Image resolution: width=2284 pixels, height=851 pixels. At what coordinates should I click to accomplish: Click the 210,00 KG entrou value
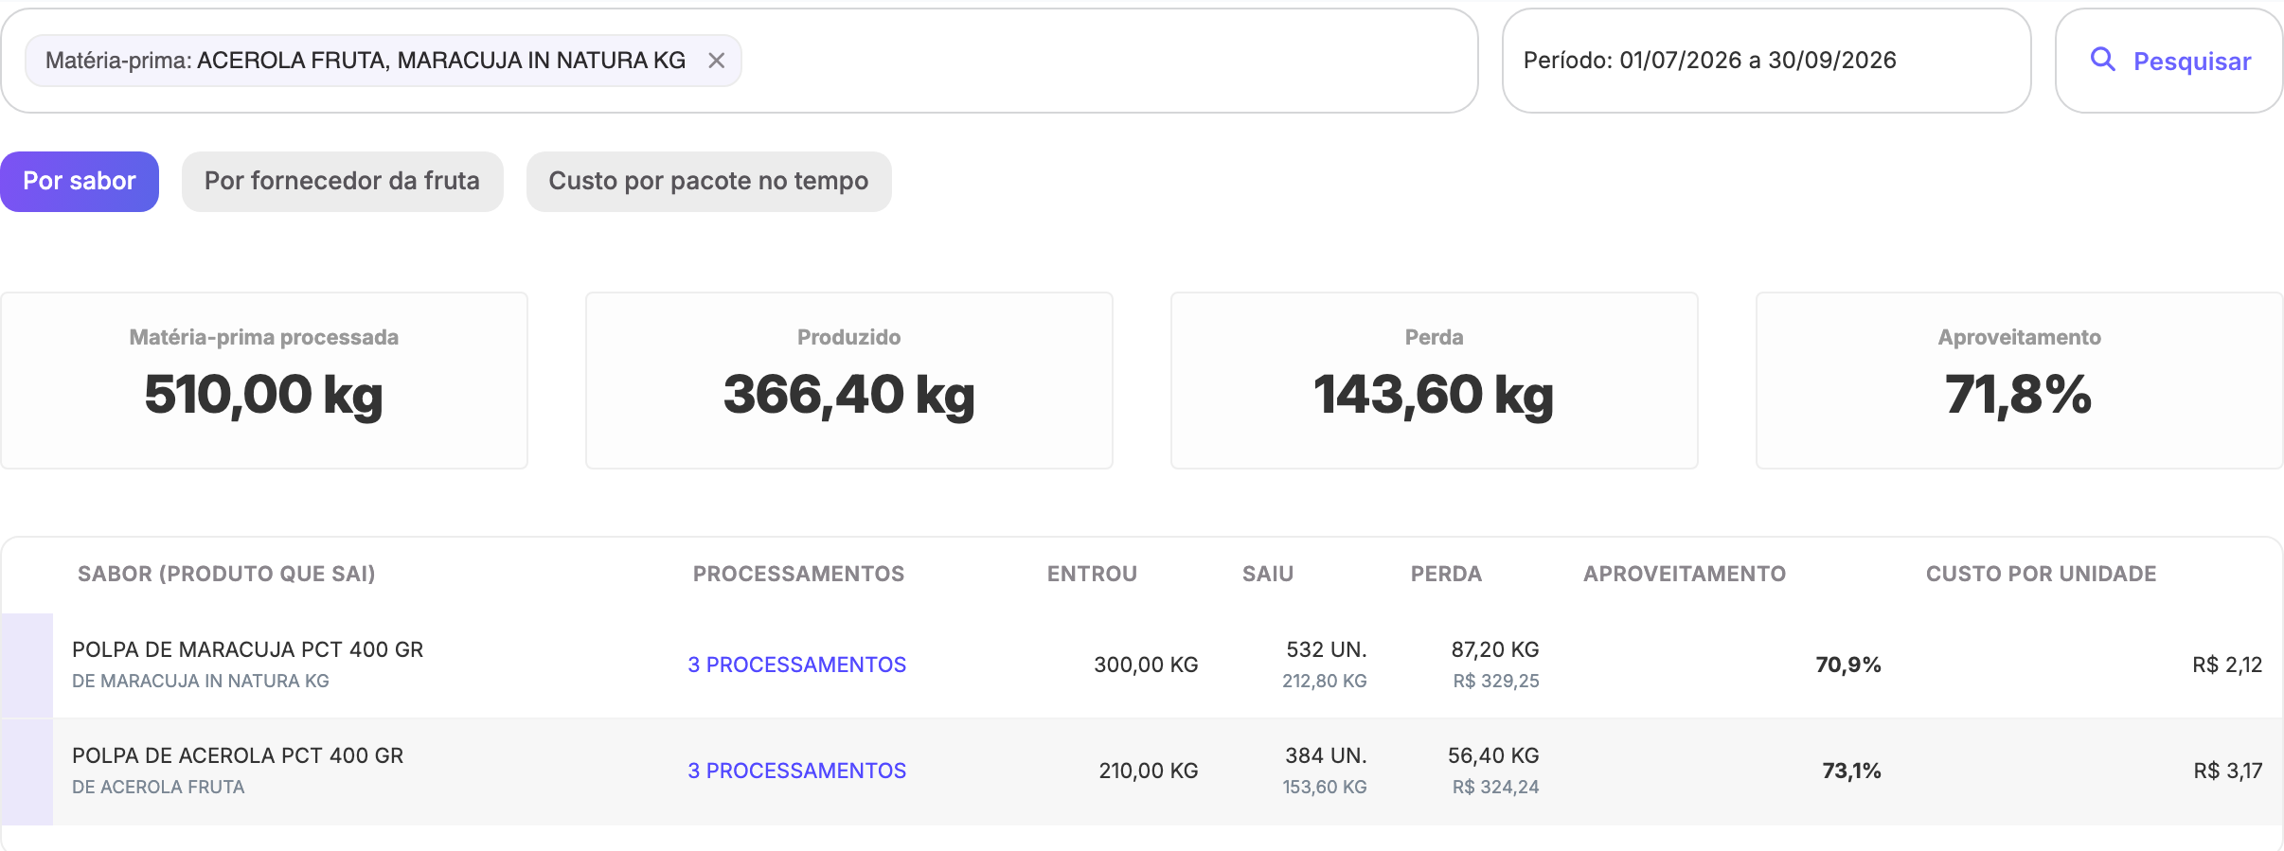click(1149, 771)
